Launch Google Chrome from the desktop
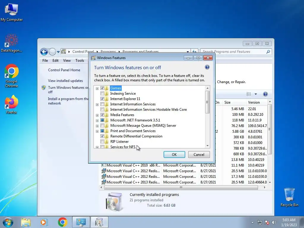 point(12,76)
